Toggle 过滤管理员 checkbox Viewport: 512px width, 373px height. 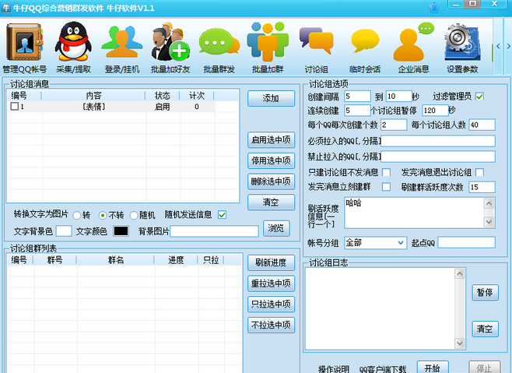479,97
